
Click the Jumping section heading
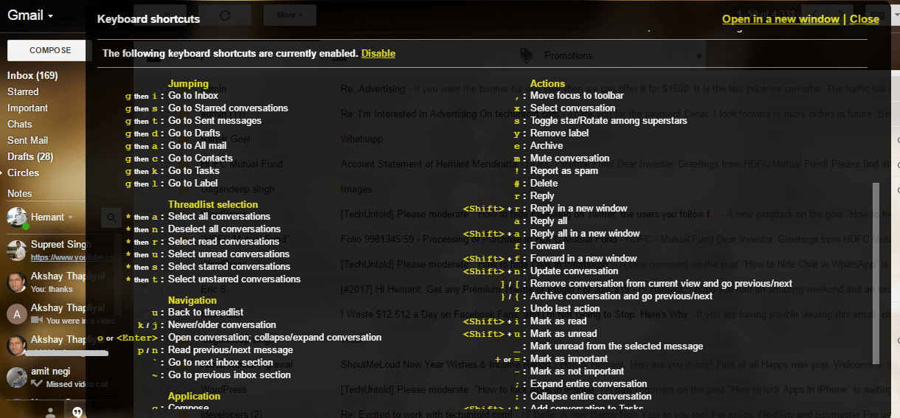tap(188, 83)
